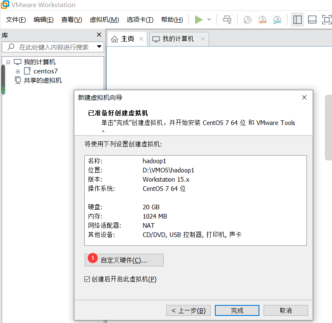Switch to the 主页 tab

coord(127,39)
